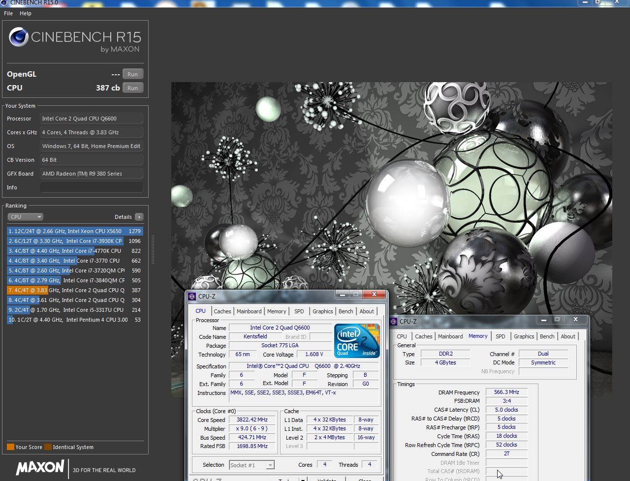Open Caches tab in CPU-Z memory window
The height and width of the screenshot is (481, 630).
coord(424,336)
